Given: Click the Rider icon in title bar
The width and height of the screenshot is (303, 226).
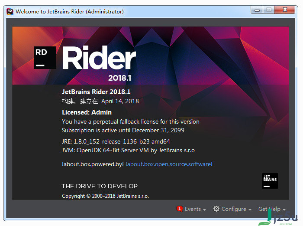Looking at the screenshot, I should pos(10,11).
